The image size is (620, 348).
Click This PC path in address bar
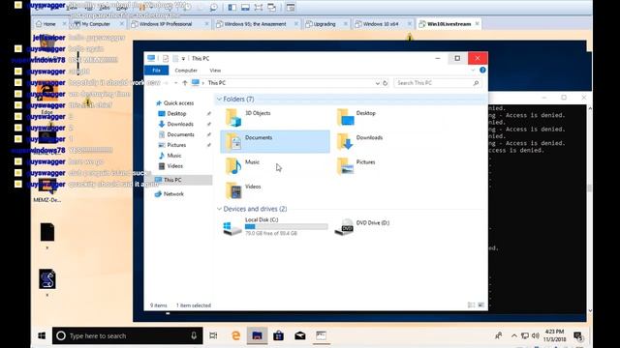(217, 83)
